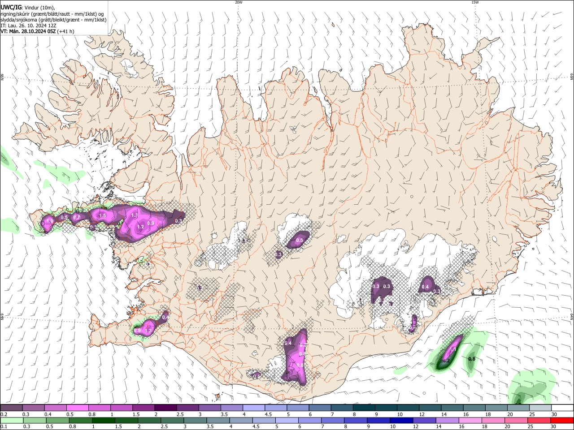This screenshot has width=574, height=430.
Task: Pick medium green 0.5 swatch on rain scale
Action: coord(57,421)
